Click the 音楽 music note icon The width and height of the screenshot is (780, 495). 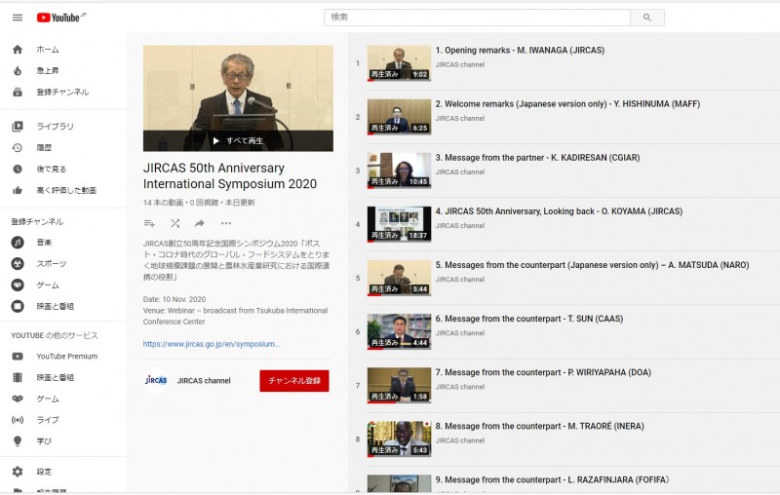click(18, 242)
